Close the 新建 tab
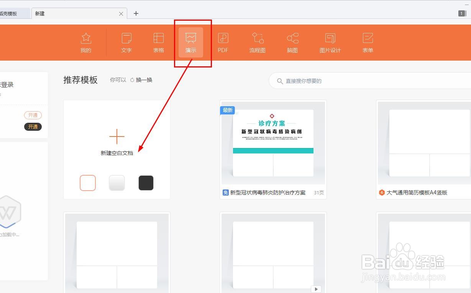The image size is (471, 293). (121, 13)
